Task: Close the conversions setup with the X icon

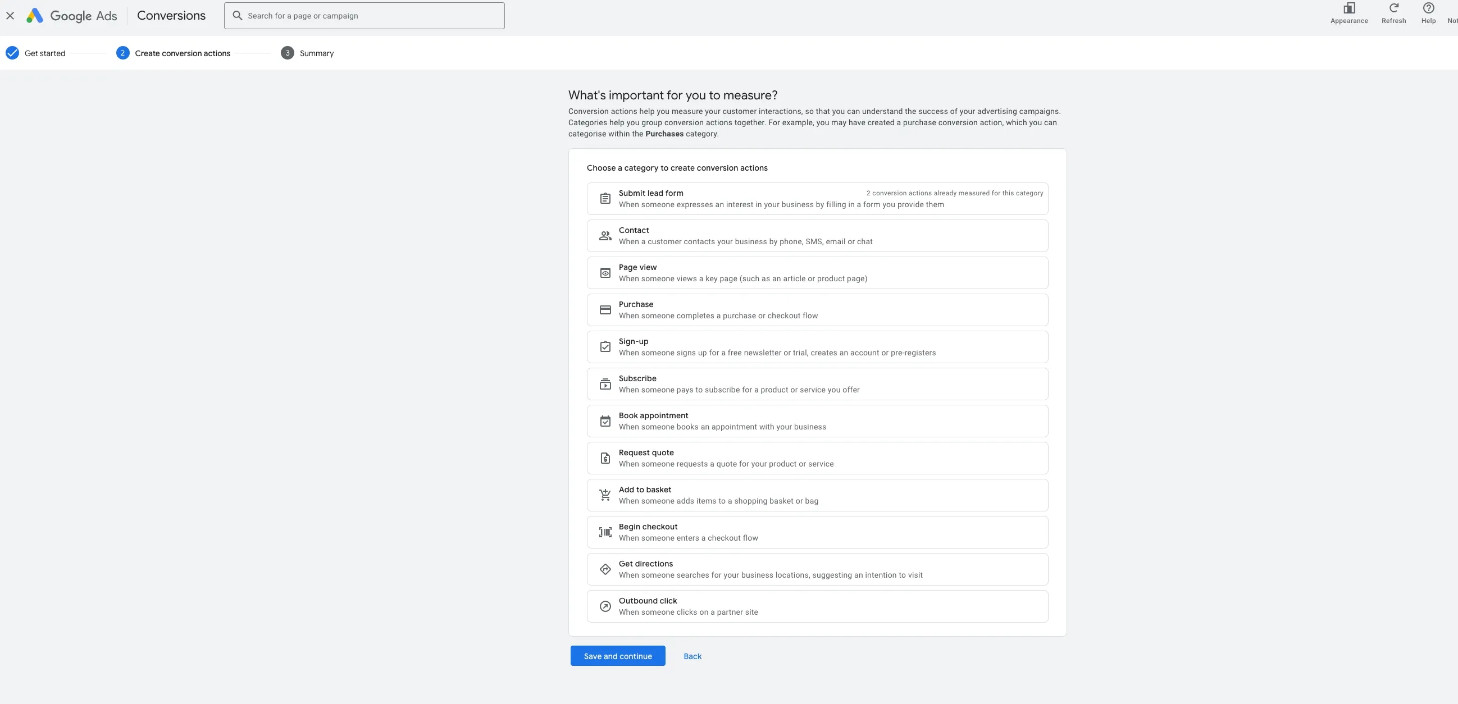Action: (x=10, y=16)
